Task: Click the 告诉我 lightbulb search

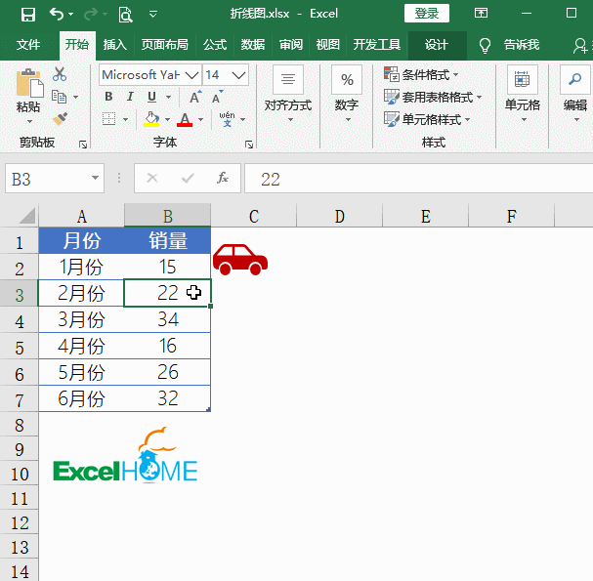Action: [509, 45]
